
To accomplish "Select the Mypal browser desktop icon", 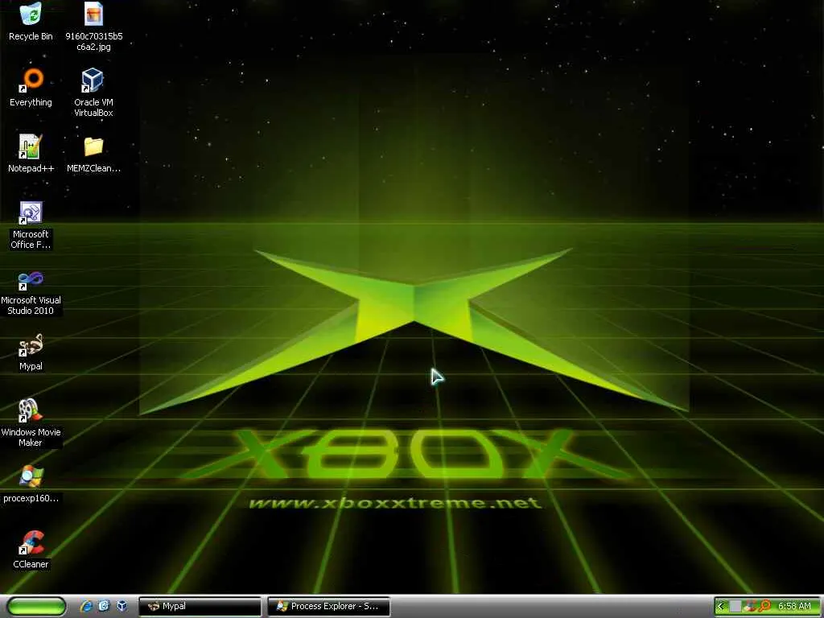I will coord(31,352).
